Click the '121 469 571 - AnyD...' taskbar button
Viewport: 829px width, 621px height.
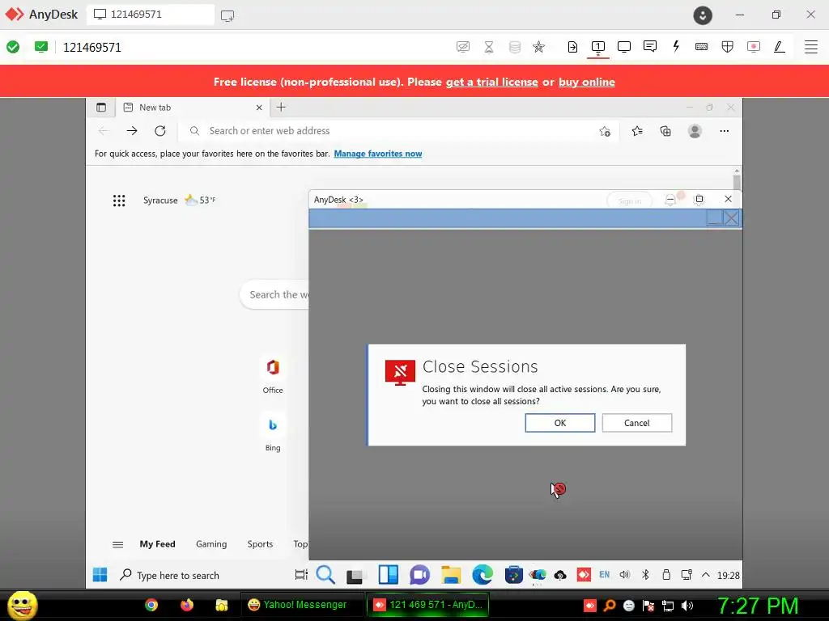click(x=427, y=605)
